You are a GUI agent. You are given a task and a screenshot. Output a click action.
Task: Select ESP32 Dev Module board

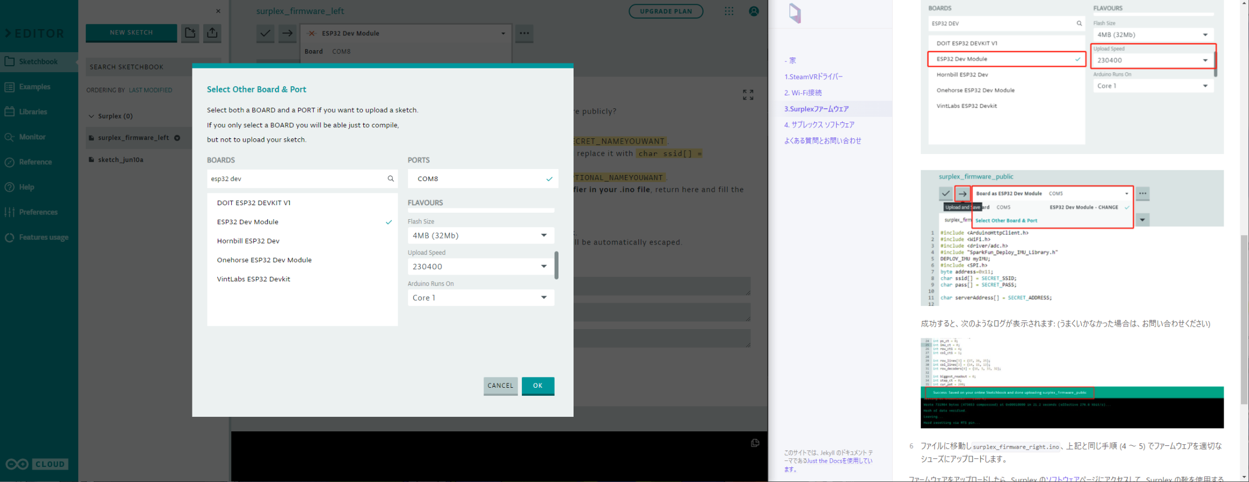pos(248,222)
